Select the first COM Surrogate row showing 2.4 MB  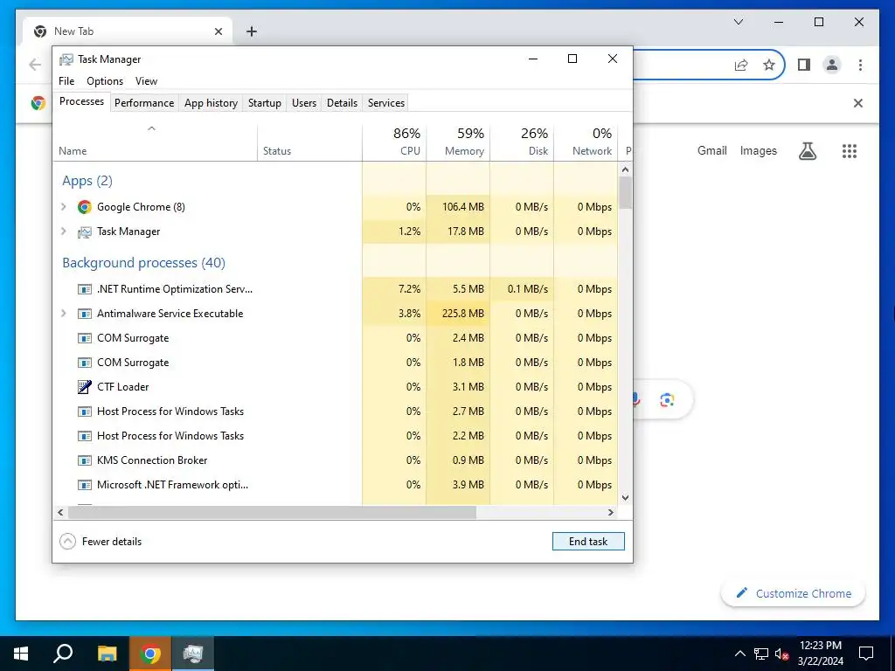coord(336,338)
